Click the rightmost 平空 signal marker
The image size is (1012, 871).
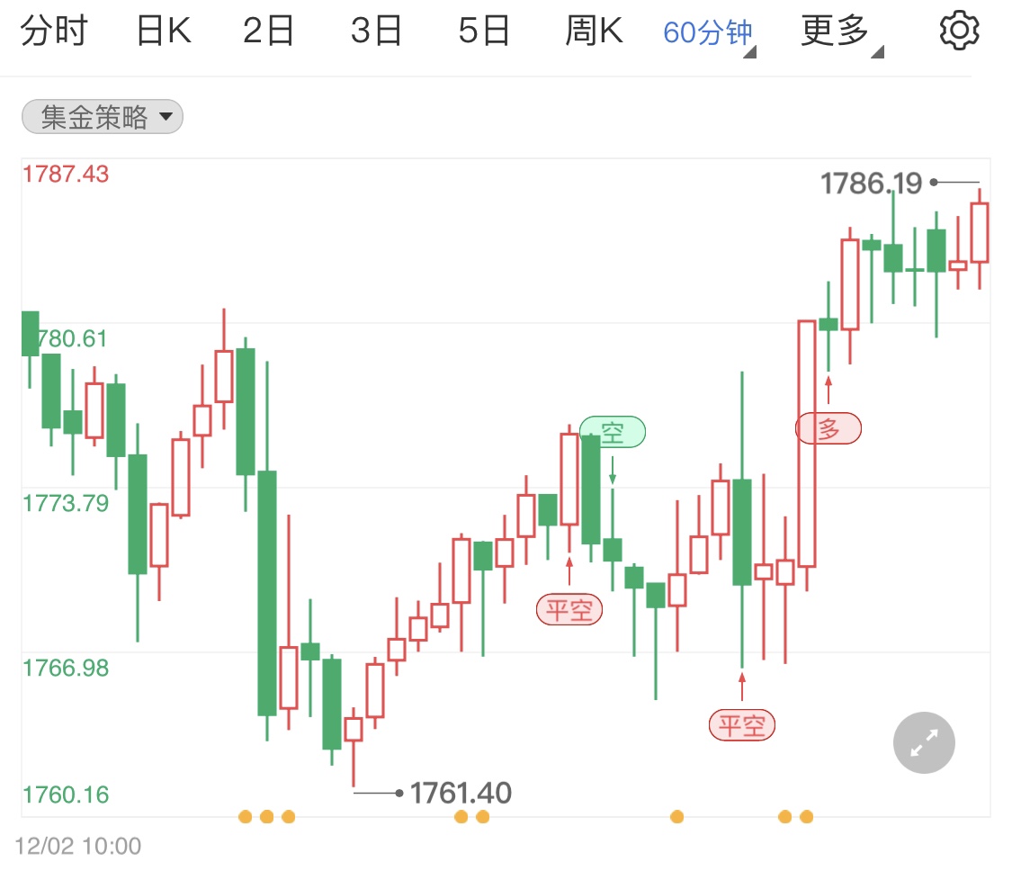[741, 724]
